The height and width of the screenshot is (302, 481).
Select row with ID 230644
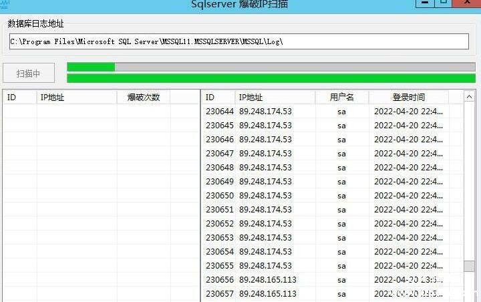point(333,111)
